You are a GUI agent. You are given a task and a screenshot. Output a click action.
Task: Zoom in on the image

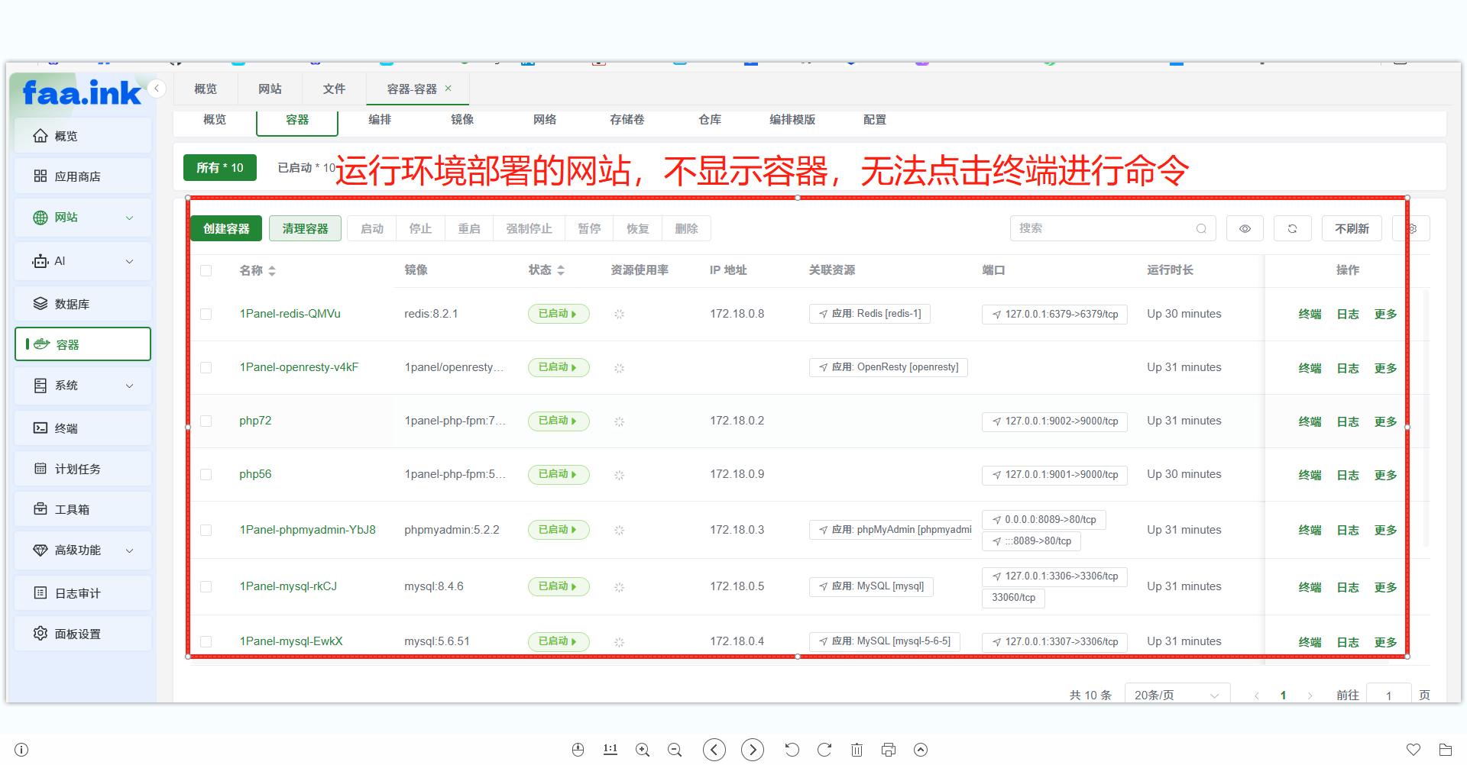643,750
